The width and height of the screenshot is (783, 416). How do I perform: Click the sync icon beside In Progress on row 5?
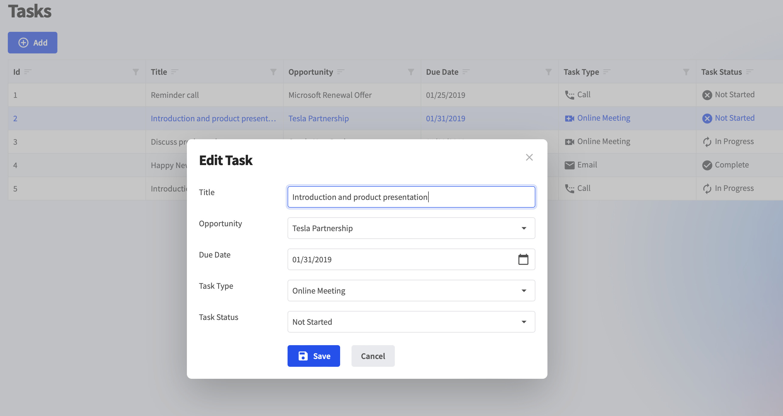[x=707, y=188]
